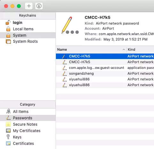The image size is (154, 149).
Task: Select the songandzheng password entry
Action: (x=105, y=73)
